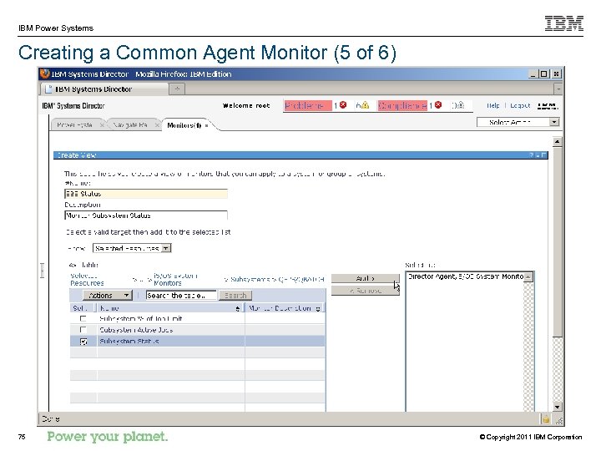Maximize the Create View panel

pyautogui.click(x=544, y=155)
